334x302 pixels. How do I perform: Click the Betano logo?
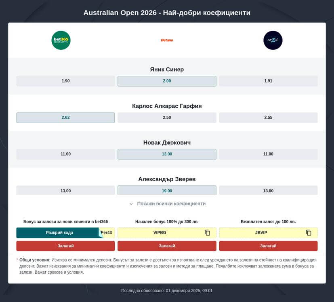166,40
